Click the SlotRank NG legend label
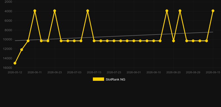 coord(116,79)
